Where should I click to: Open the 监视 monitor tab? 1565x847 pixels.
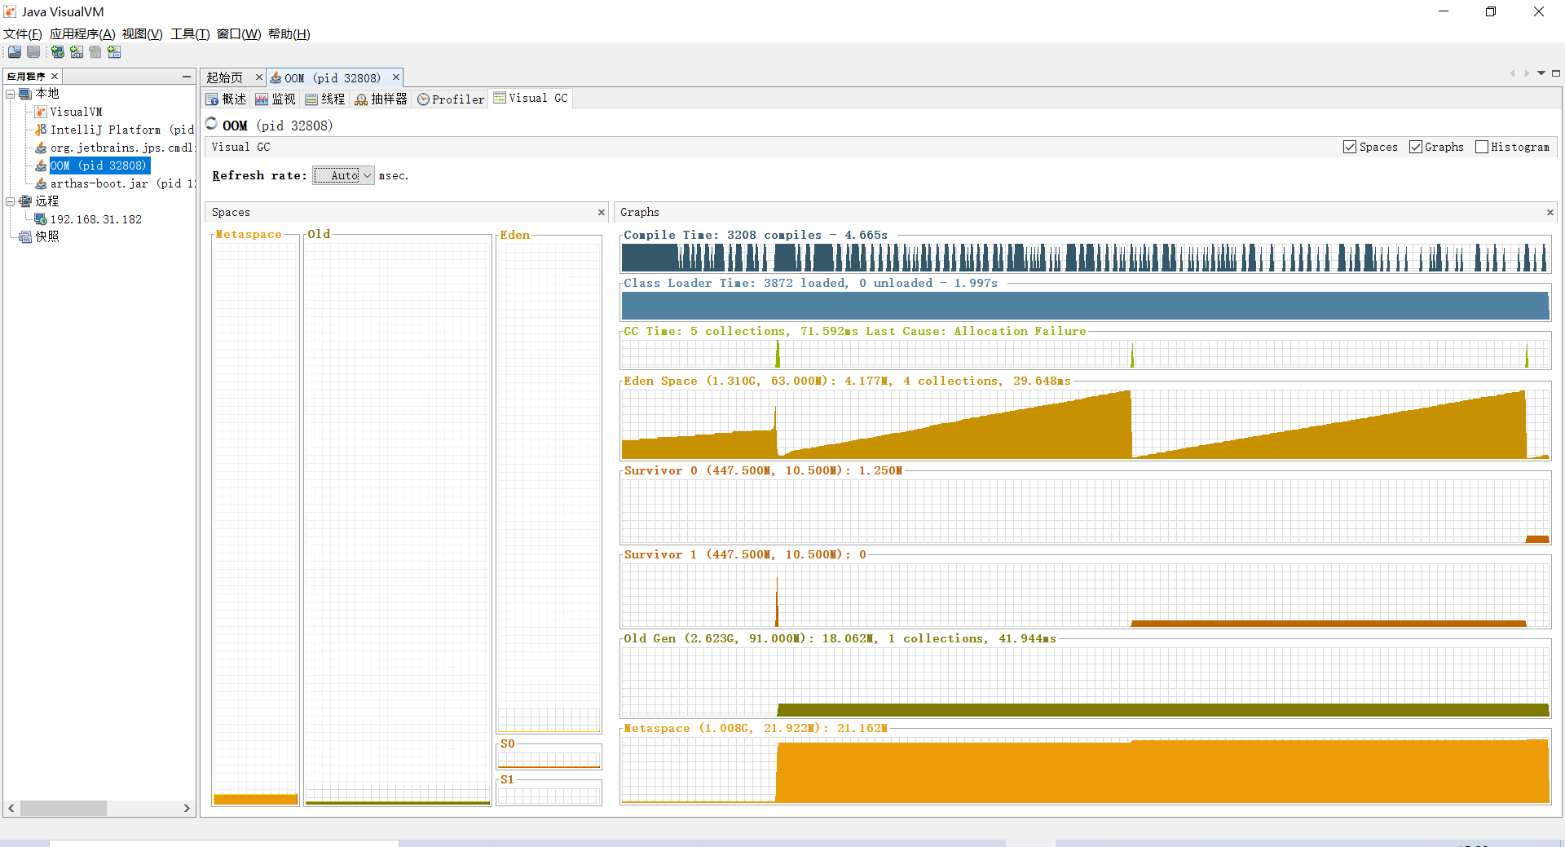(276, 99)
